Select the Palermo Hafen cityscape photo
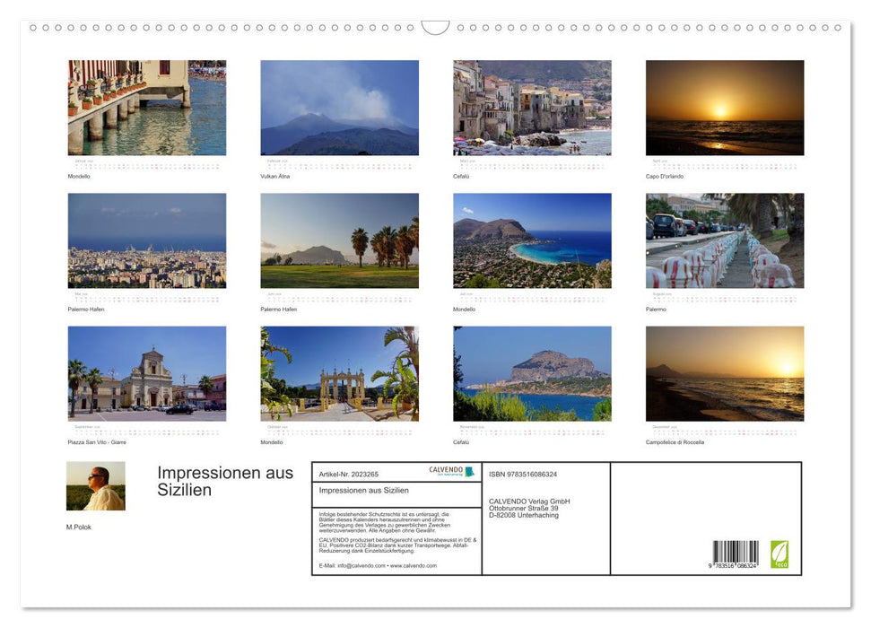 click(146, 240)
